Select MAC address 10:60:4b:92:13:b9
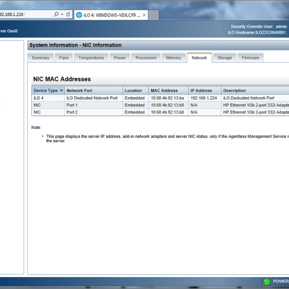Viewport: 289px width, 289px height. tap(167, 105)
